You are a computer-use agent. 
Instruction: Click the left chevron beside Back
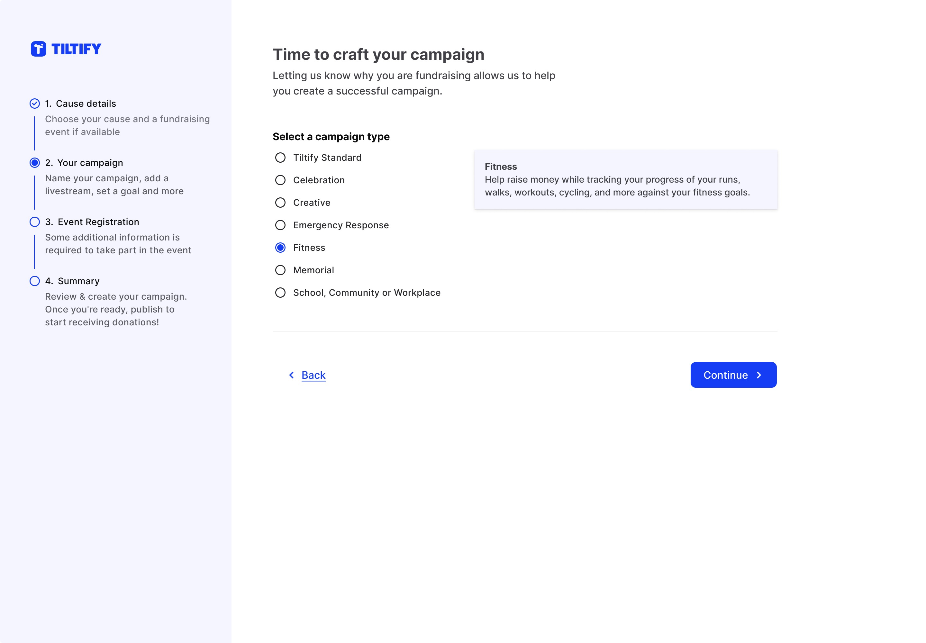(x=291, y=375)
